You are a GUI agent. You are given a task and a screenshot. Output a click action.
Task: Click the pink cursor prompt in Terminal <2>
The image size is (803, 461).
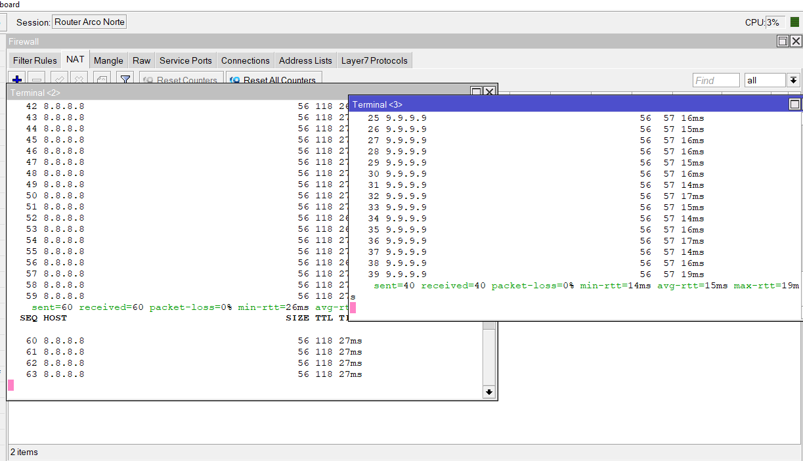click(x=11, y=385)
